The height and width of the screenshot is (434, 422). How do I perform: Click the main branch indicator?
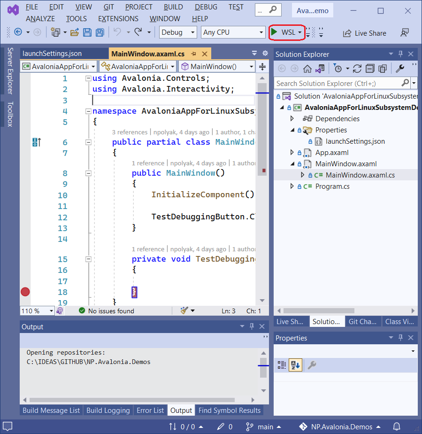(x=263, y=427)
